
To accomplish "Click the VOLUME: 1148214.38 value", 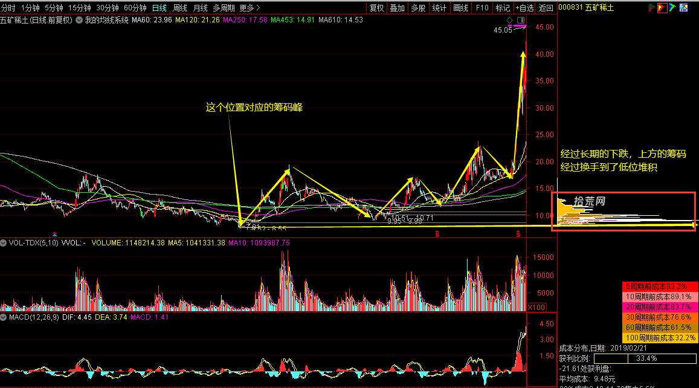I will pyautogui.click(x=128, y=243).
